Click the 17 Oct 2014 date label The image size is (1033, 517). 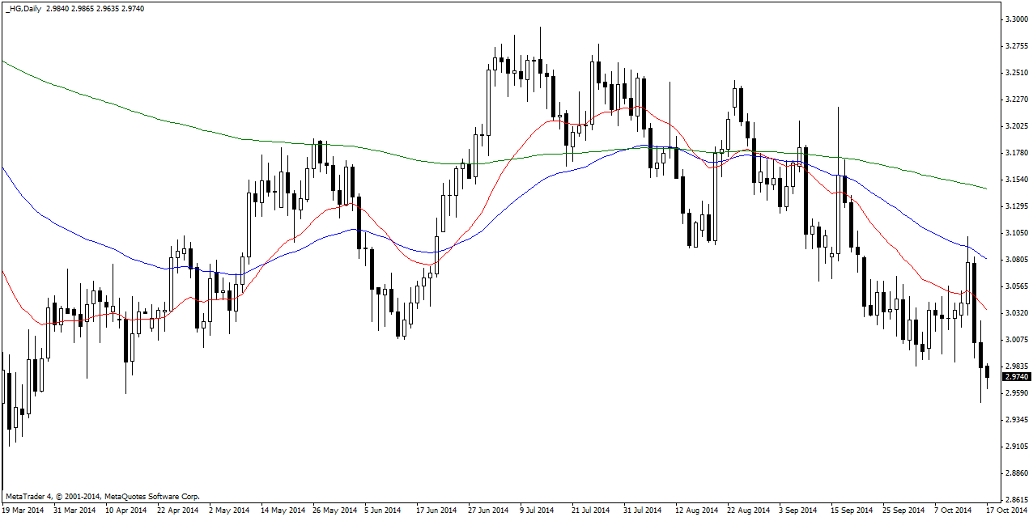1006,511
